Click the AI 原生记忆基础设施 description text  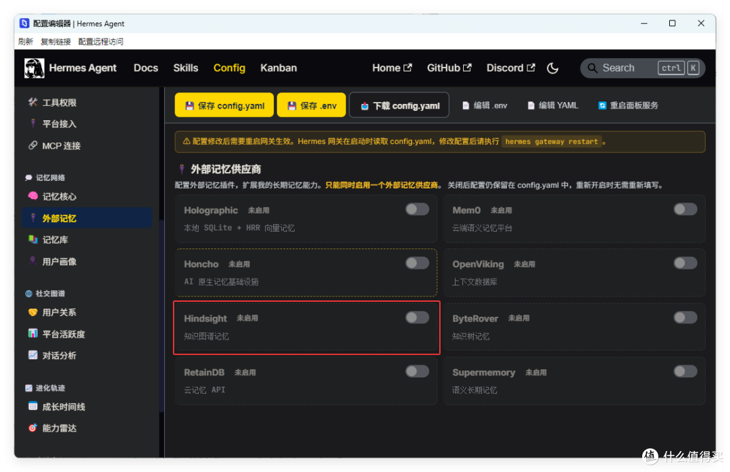[x=221, y=282]
